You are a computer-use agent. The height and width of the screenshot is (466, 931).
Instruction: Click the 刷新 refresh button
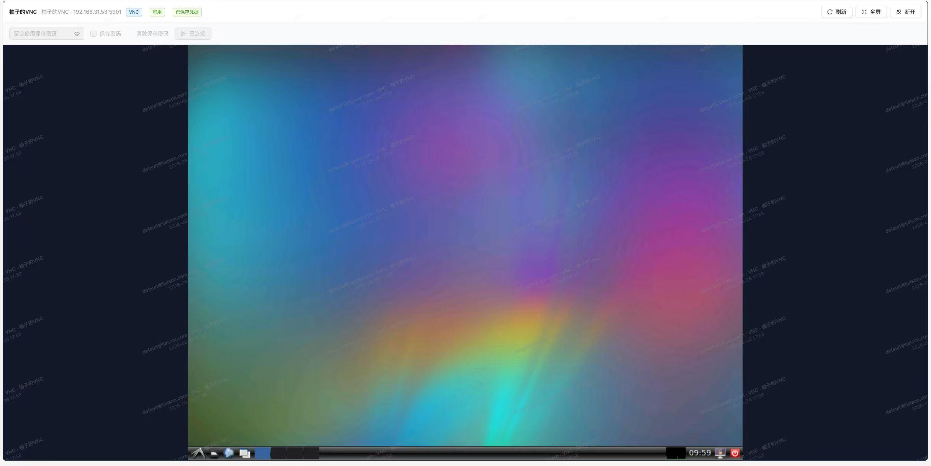click(836, 12)
